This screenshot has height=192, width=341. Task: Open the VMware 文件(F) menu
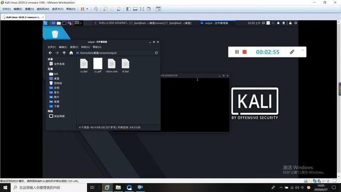(x=6, y=9)
